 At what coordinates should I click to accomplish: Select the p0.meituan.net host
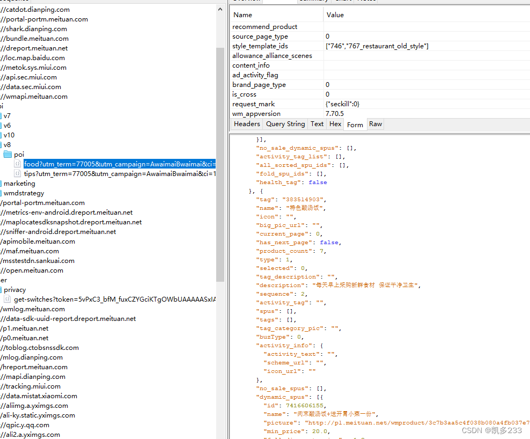tap(24, 338)
